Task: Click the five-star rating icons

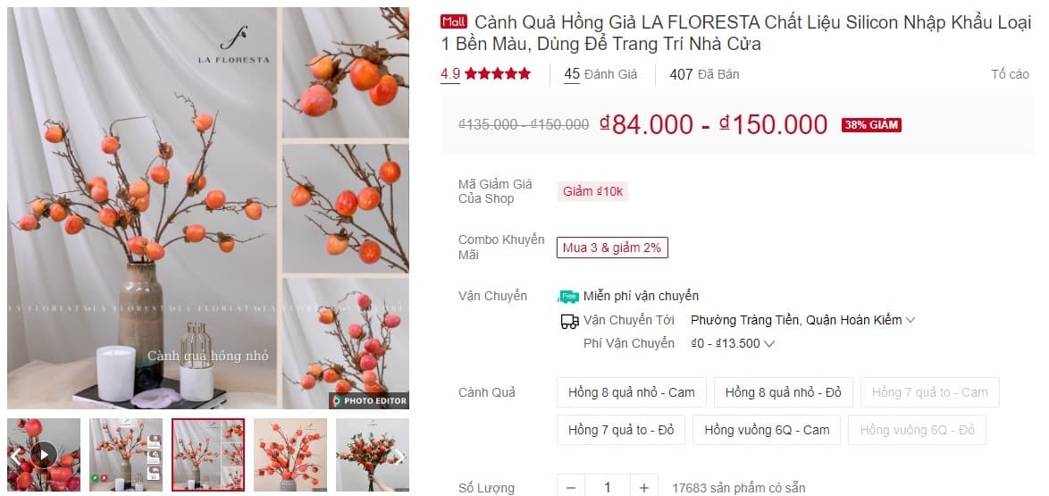Action: click(498, 73)
